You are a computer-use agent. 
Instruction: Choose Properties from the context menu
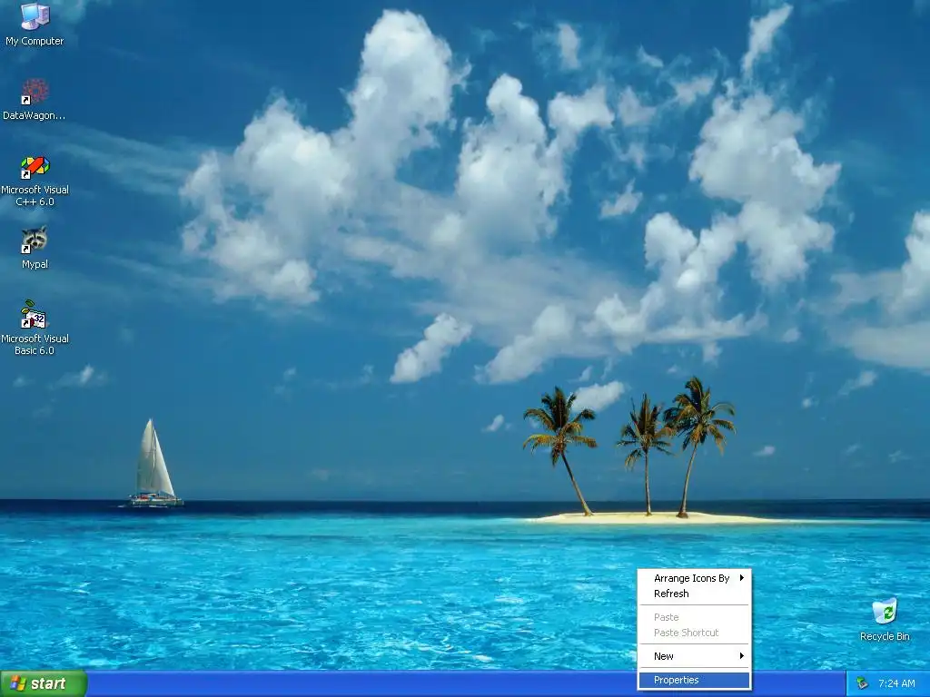pyautogui.click(x=695, y=680)
